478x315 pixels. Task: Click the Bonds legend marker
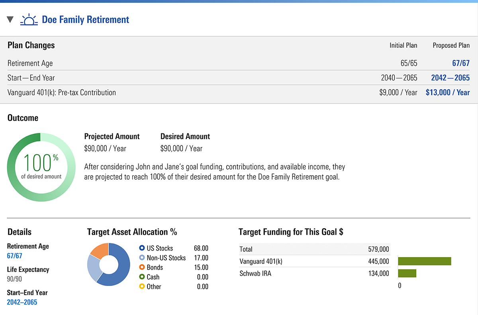coord(142,267)
